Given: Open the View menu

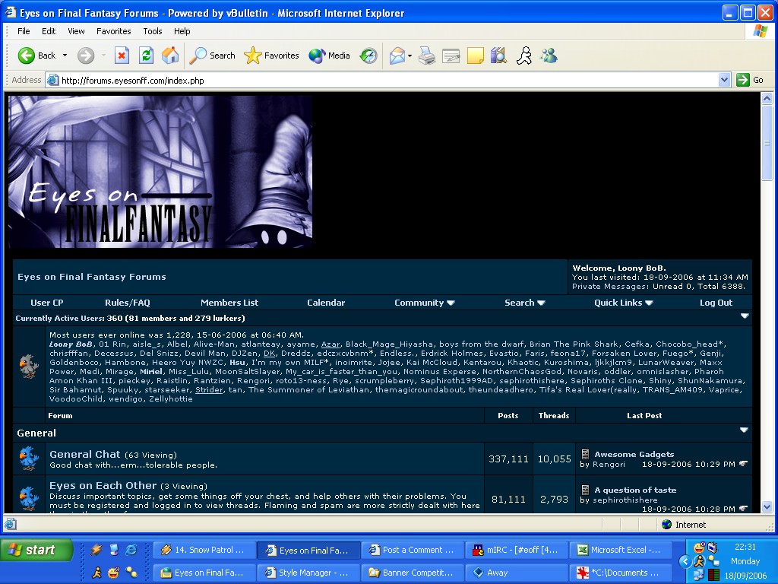Looking at the screenshot, I should [x=76, y=31].
